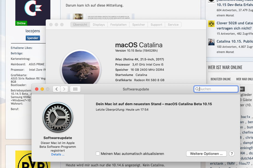Click the attached screenshot thumbnail in the post
Image resolution: width=253 pixels, height=168 pixels.
pos(100,17)
